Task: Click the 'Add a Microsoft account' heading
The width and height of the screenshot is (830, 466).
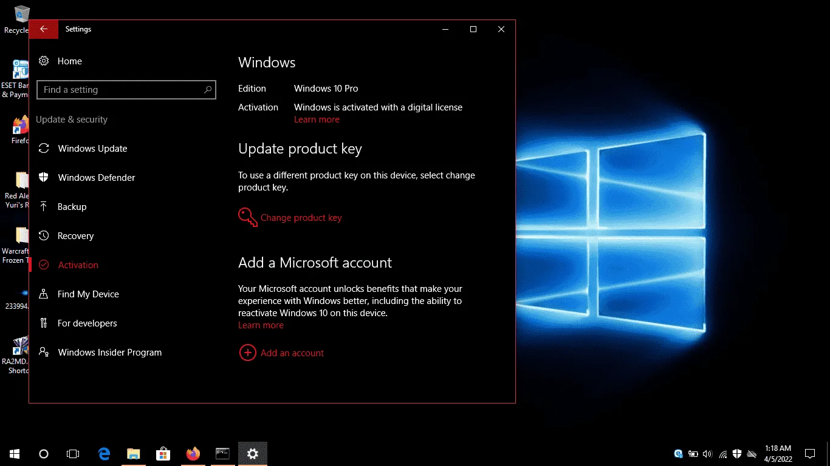Action: click(315, 263)
